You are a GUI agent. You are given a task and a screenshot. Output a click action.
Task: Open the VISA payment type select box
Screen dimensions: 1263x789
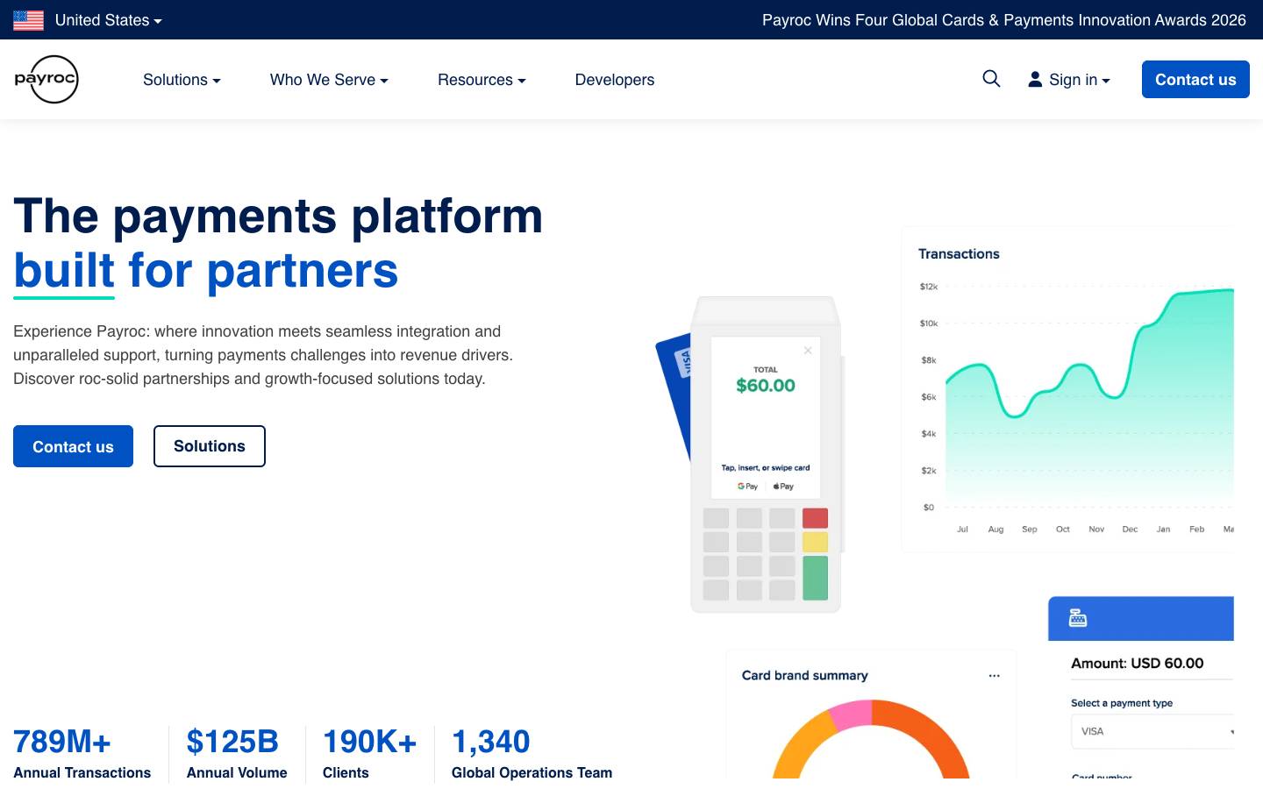1152,731
